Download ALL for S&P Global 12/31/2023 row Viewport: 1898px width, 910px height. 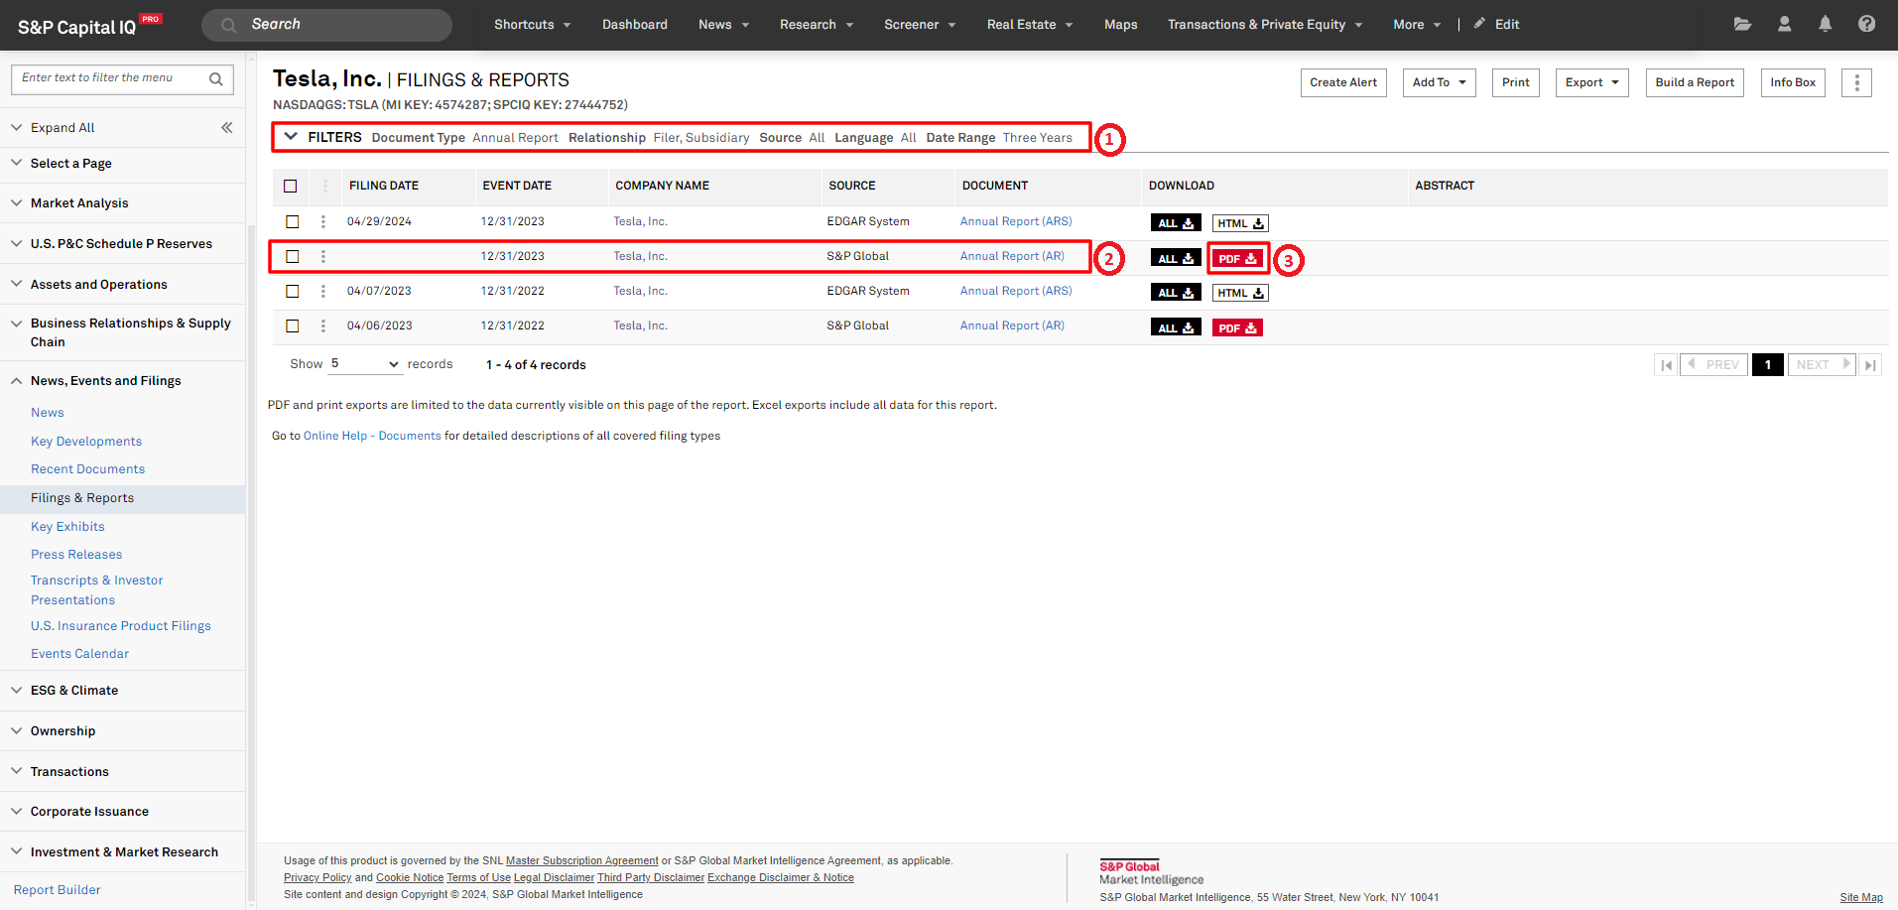click(x=1176, y=258)
